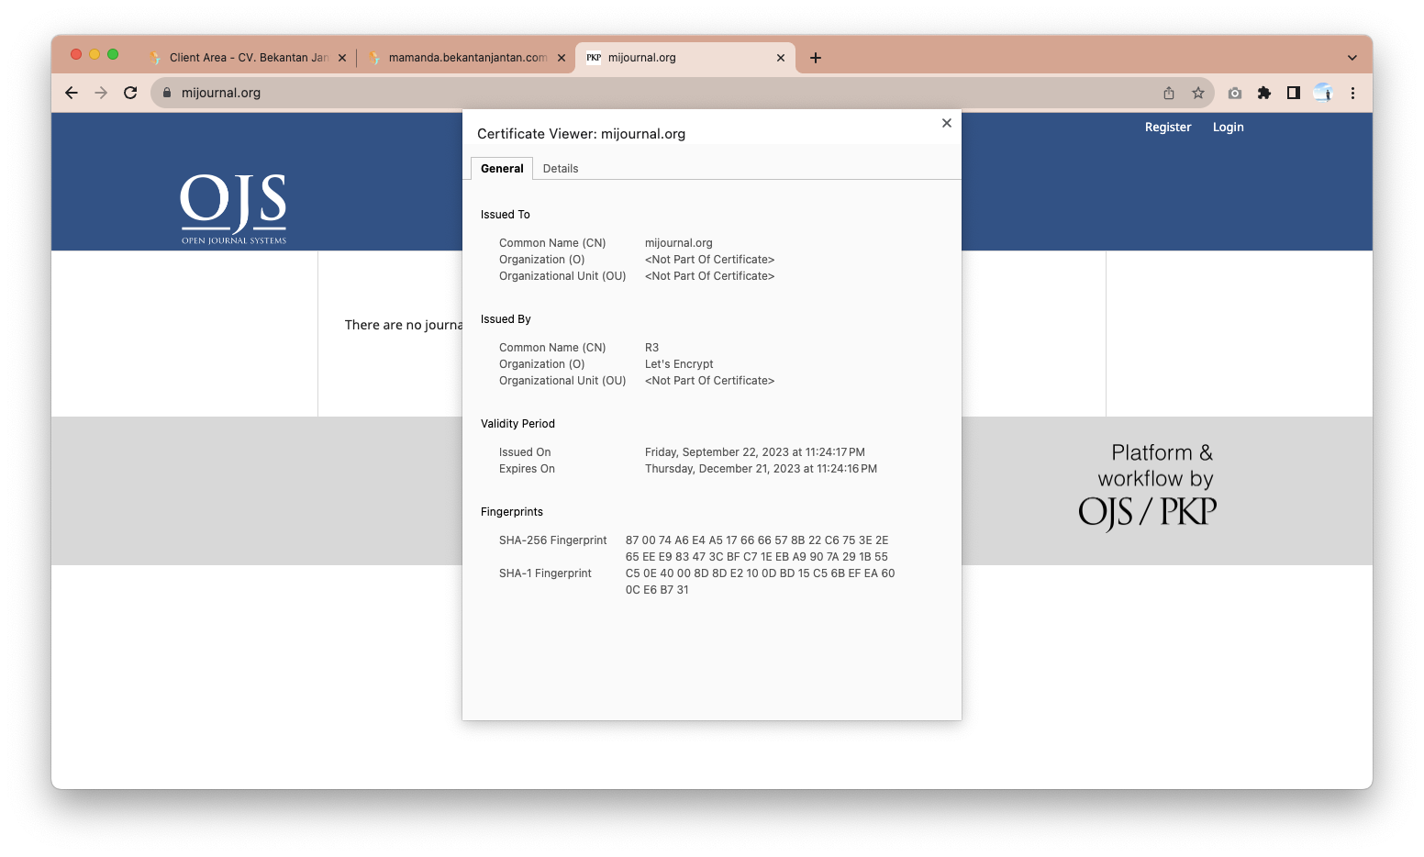Open the profile avatar menu
The width and height of the screenshot is (1424, 857).
[1323, 93]
